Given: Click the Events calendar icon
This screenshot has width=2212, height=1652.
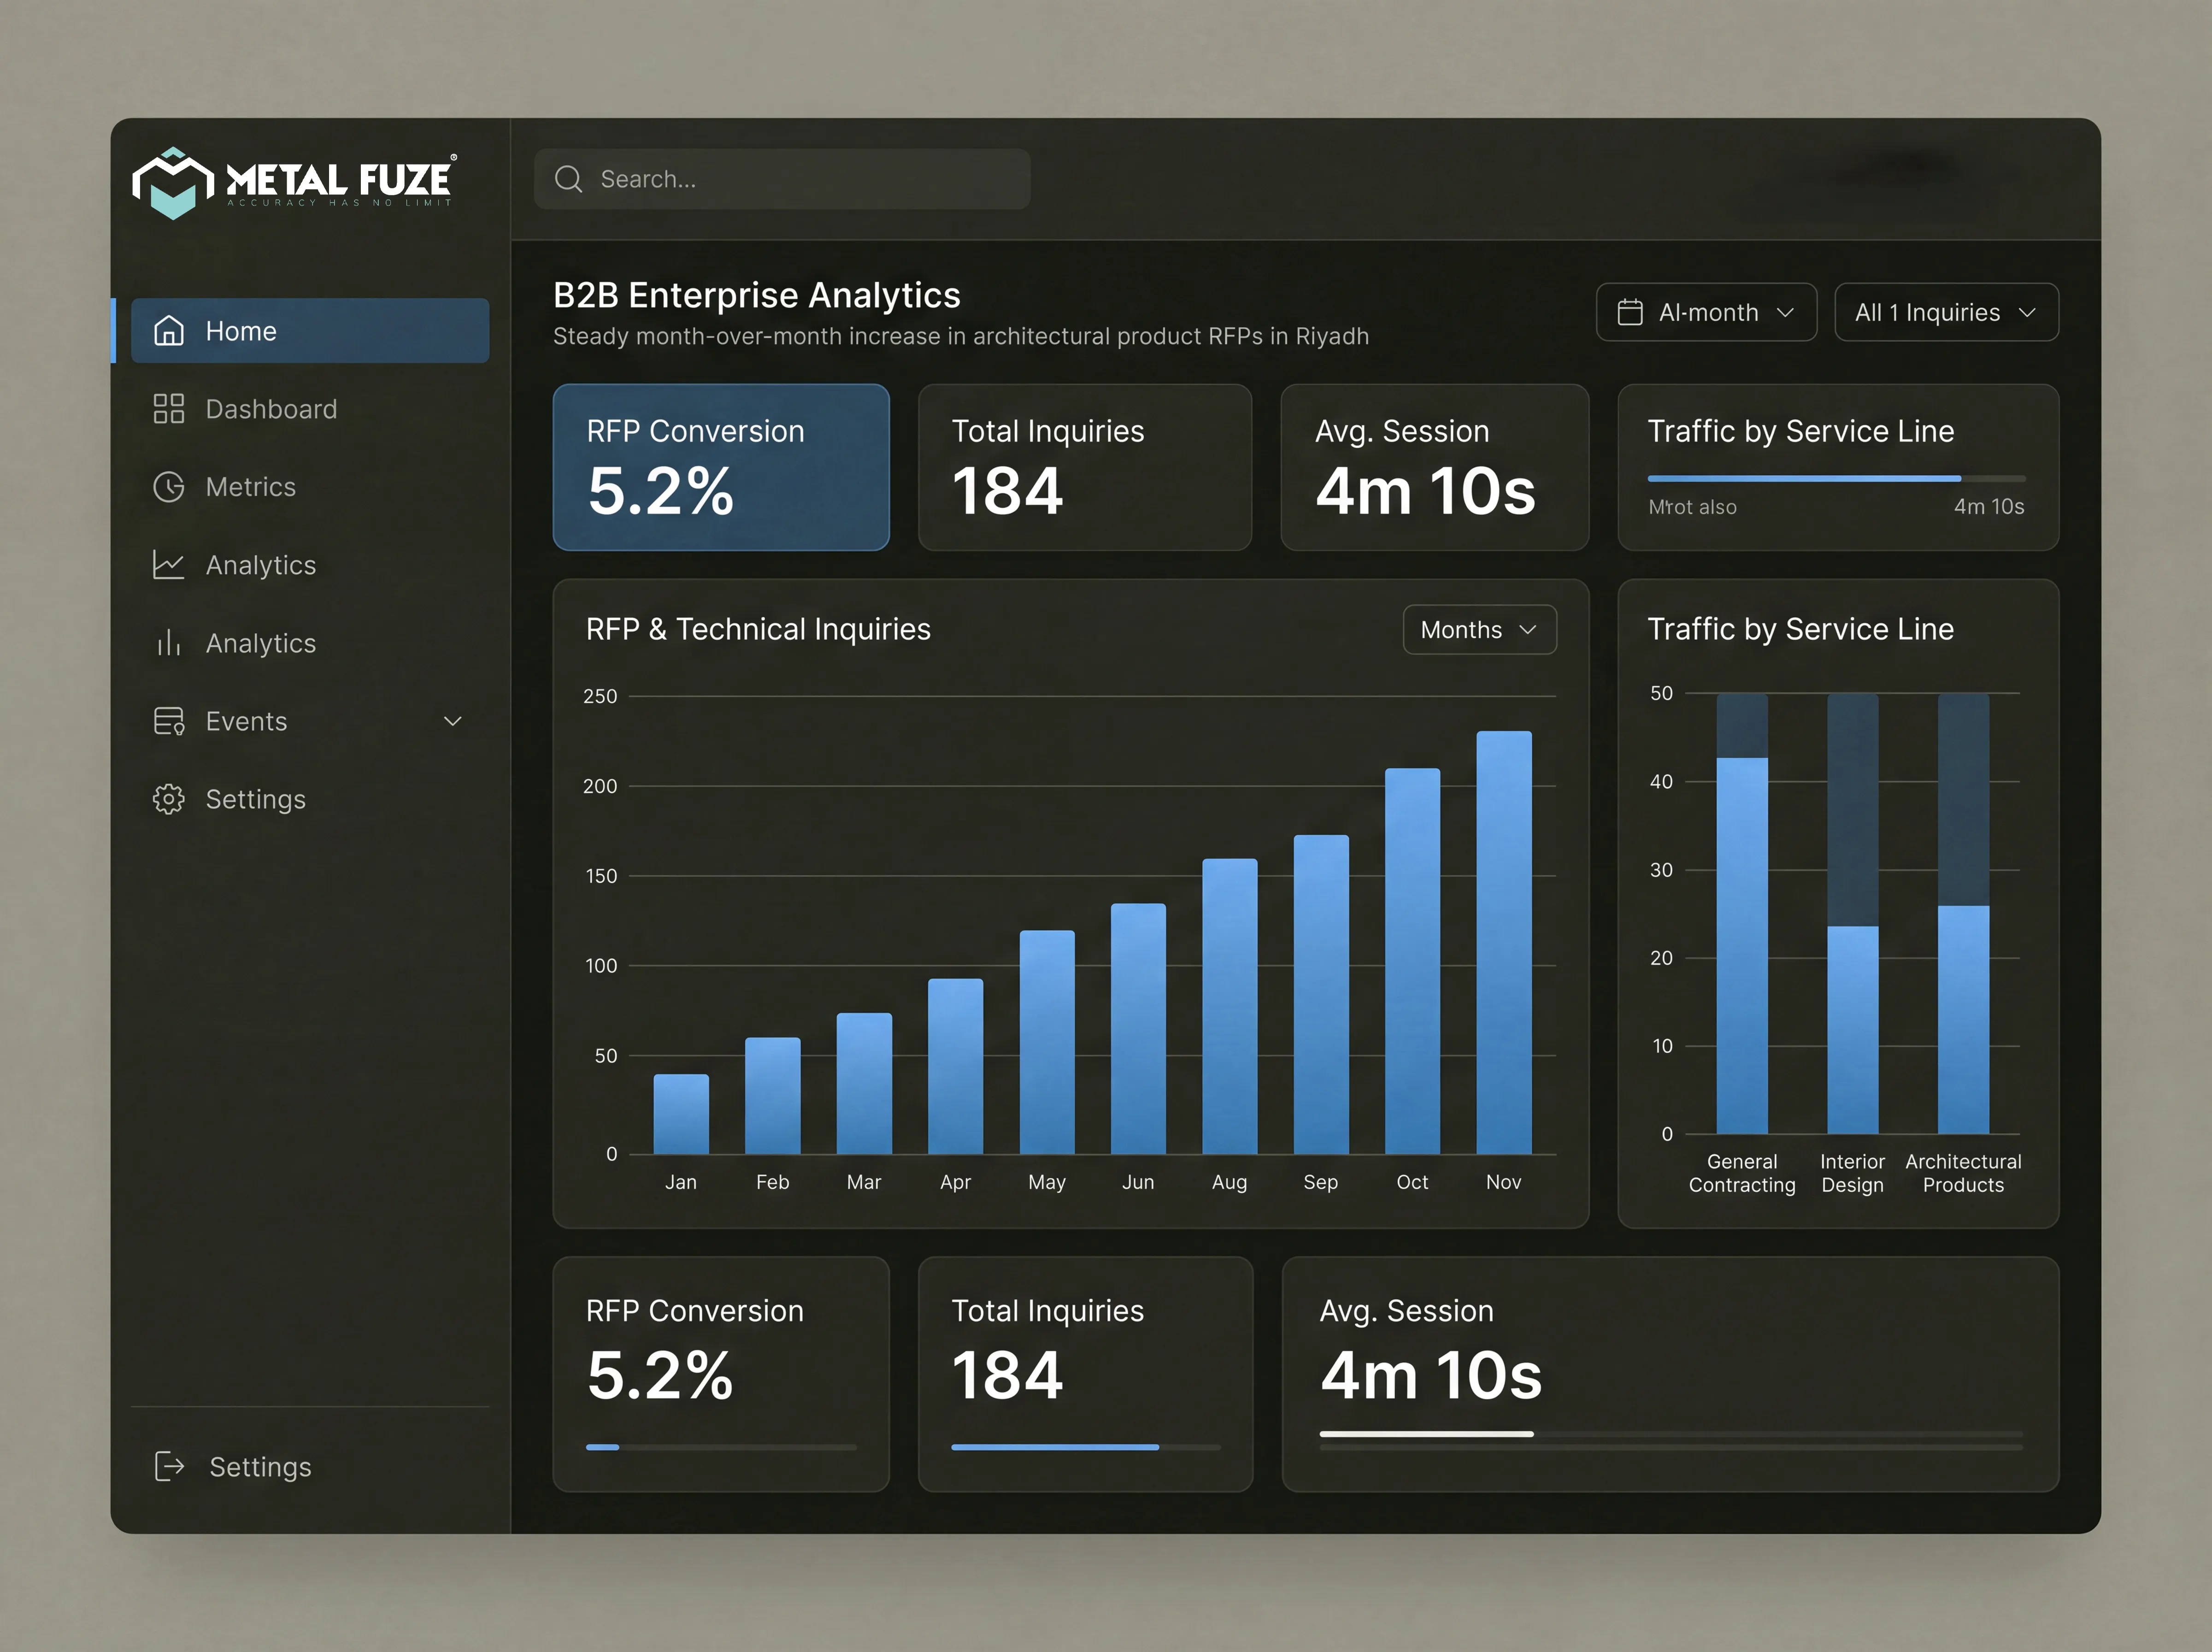Looking at the screenshot, I should pyautogui.click(x=169, y=721).
